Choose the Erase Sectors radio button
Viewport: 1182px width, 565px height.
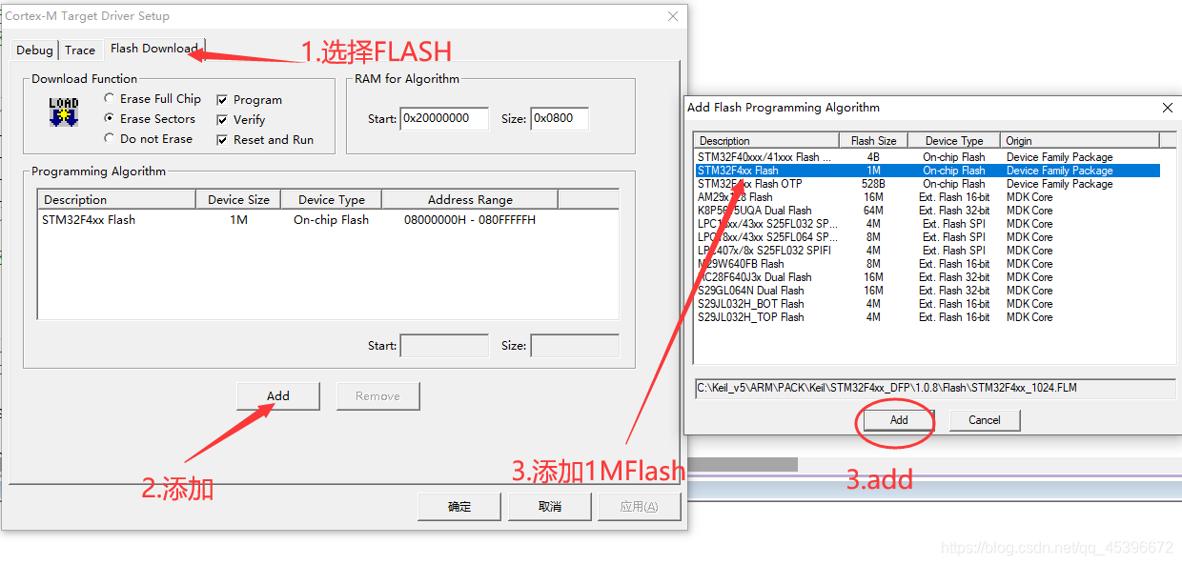tap(150, 118)
